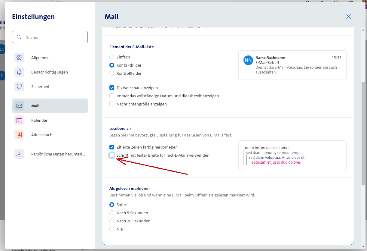Click the settings vertical scrollbar
This screenshot has height=251, width=367.
point(363,133)
